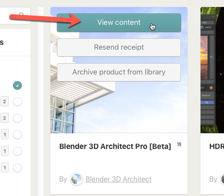Select Archive product from library
224x196 pixels.
(119, 72)
